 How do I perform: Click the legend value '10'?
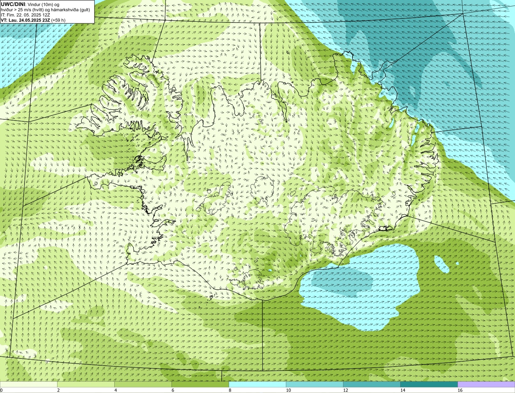[288, 390]
